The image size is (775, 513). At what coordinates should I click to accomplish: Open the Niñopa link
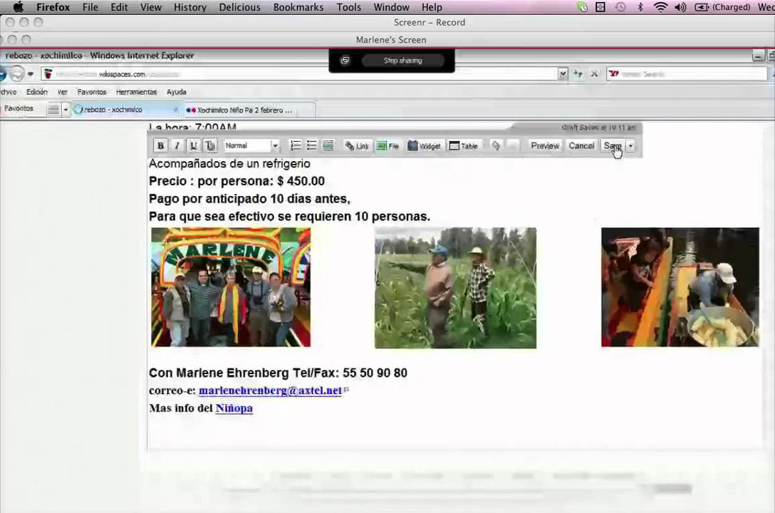(x=234, y=408)
